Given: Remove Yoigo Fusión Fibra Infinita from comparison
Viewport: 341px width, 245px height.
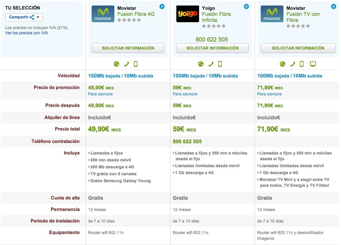Looking at the screenshot, I should click(246, 7).
